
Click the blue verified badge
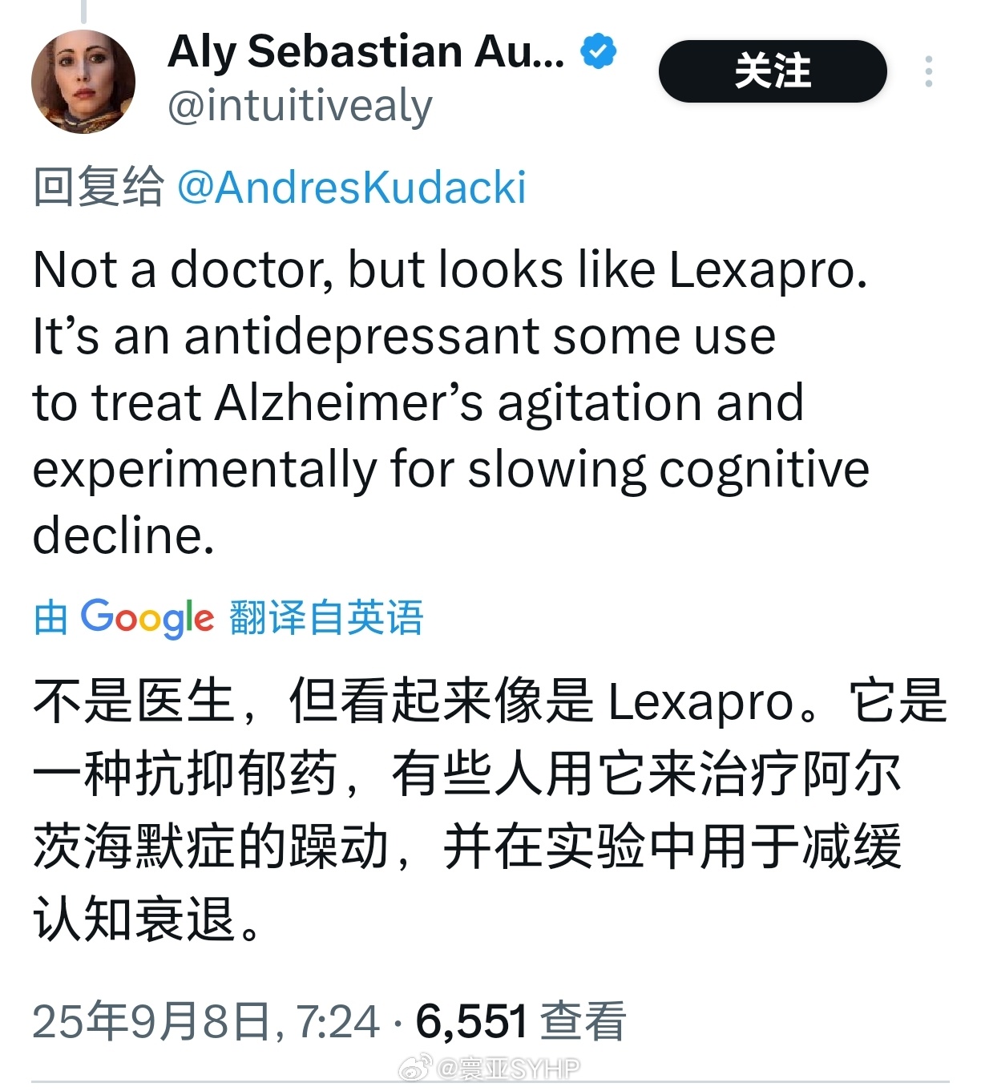598,51
